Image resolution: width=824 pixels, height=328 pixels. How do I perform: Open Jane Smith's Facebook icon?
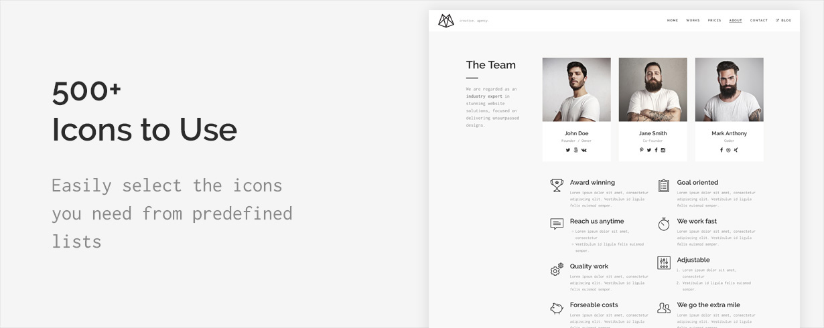pos(656,150)
